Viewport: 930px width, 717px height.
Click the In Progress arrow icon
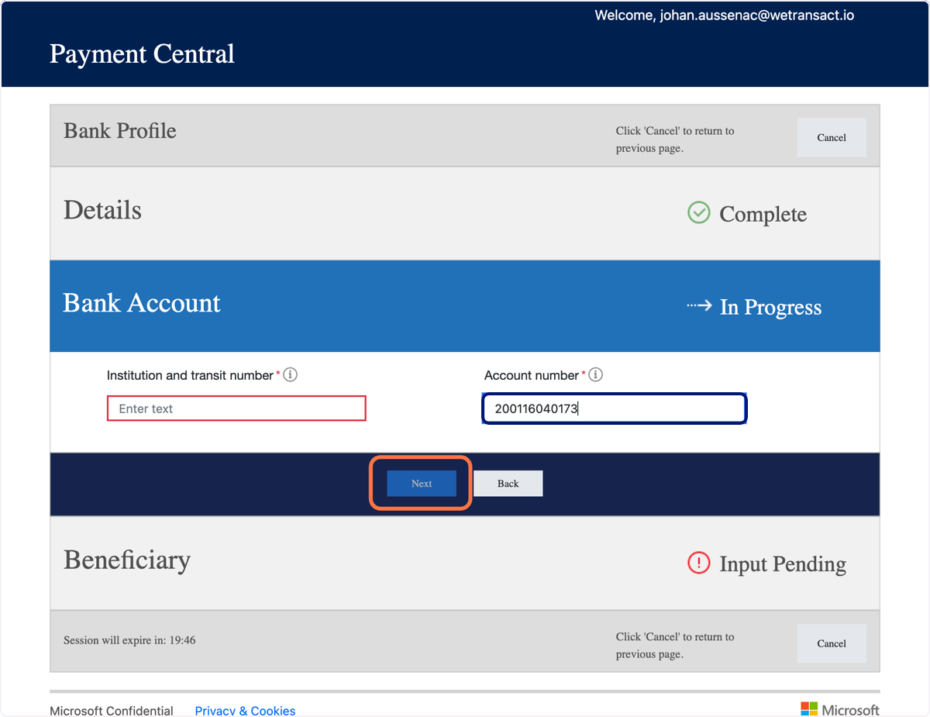click(x=699, y=306)
